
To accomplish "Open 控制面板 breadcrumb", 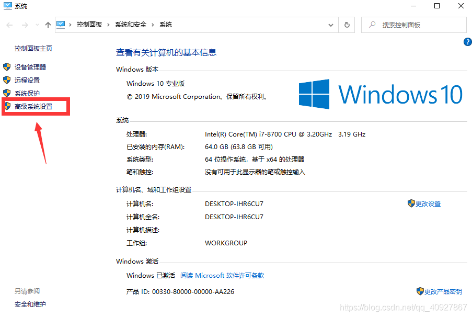I will pyautogui.click(x=89, y=25).
